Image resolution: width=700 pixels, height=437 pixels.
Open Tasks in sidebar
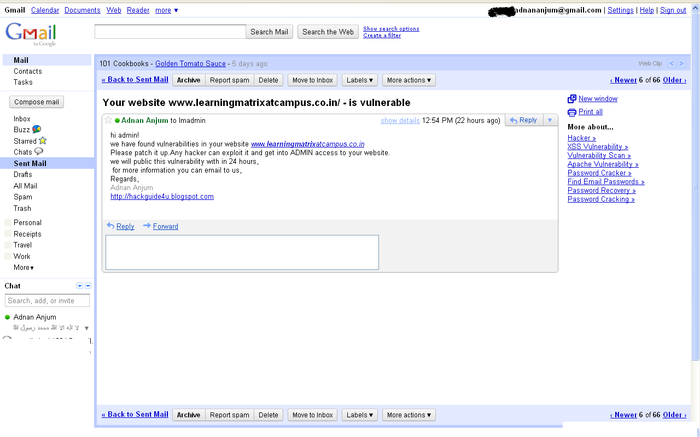point(23,82)
